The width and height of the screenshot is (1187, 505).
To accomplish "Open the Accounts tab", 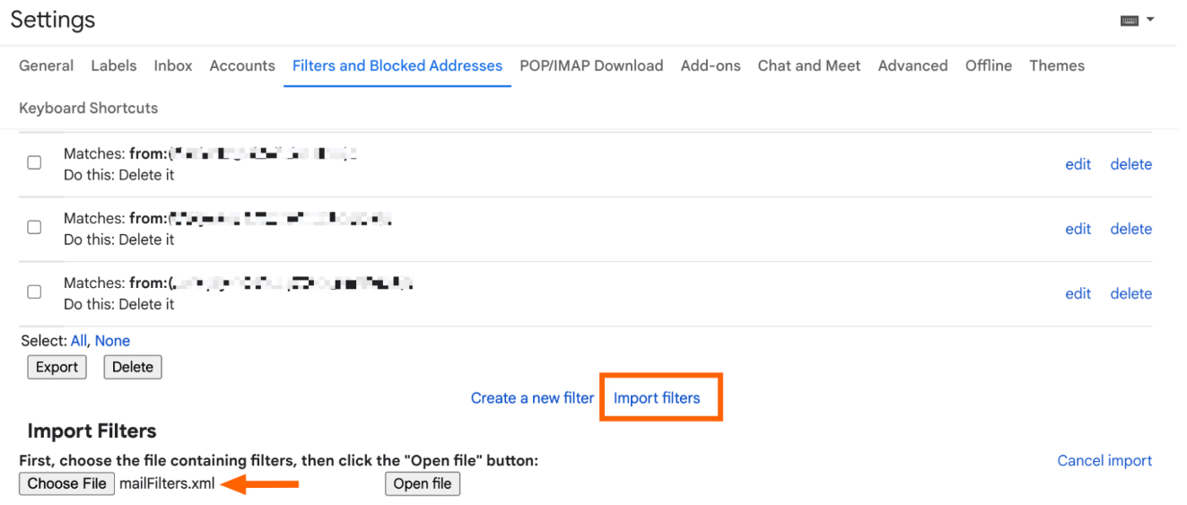I will (x=242, y=65).
